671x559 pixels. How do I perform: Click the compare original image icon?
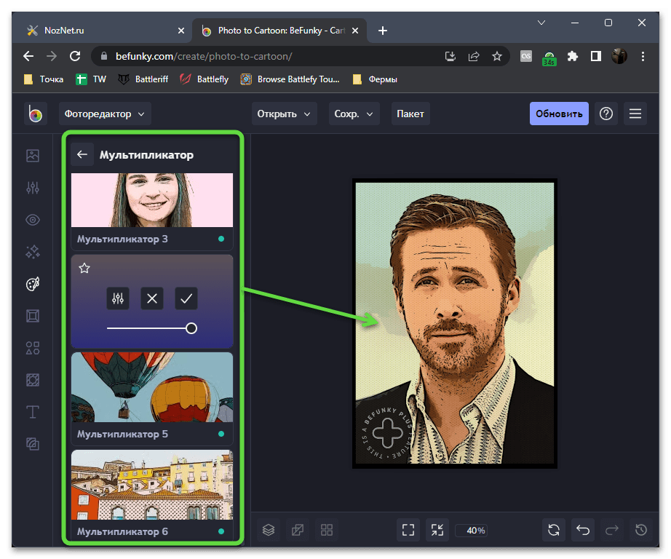[298, 531]
